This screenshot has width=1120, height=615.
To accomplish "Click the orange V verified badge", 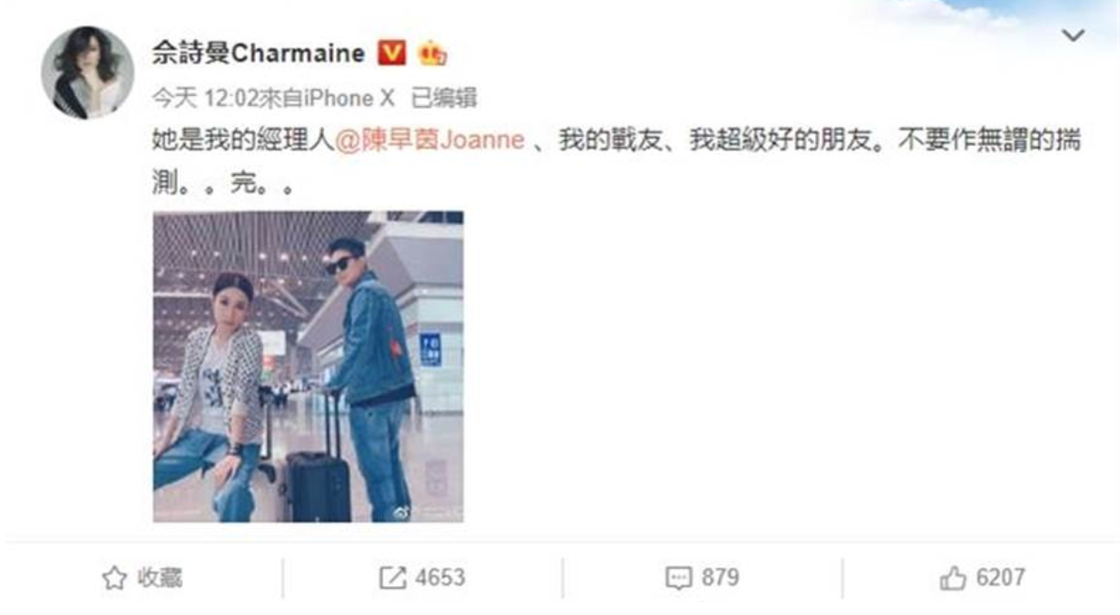I will [390, 54].
